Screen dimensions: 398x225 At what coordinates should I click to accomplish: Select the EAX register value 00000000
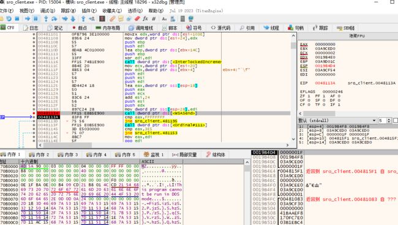pos(325,44)
